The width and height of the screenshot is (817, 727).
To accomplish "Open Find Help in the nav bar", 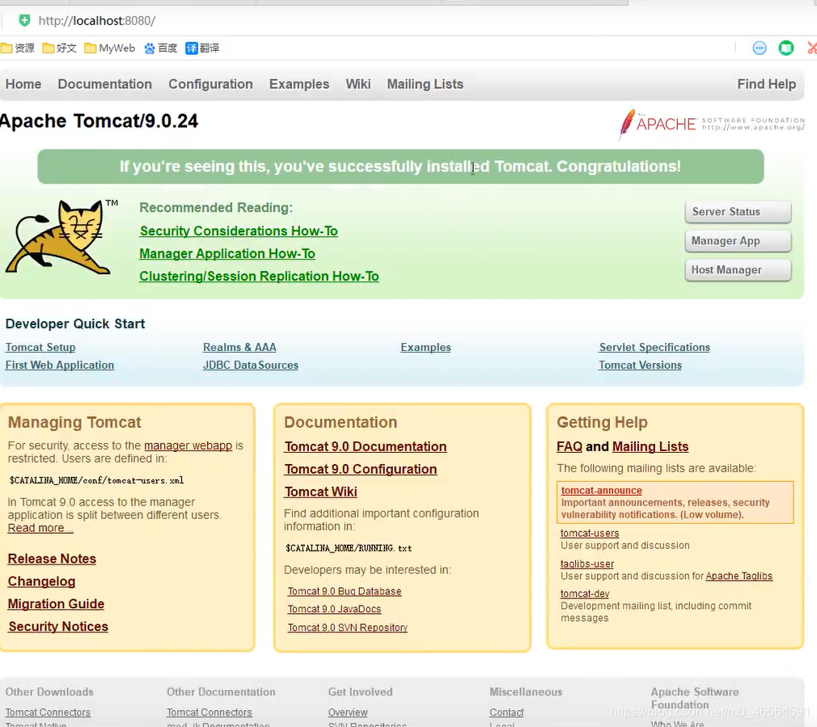I will point(767,84).
